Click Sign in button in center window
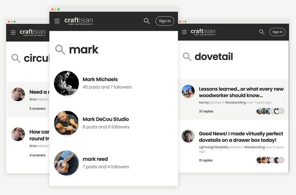Screen dimensions: 296x195 coord(165,21)
